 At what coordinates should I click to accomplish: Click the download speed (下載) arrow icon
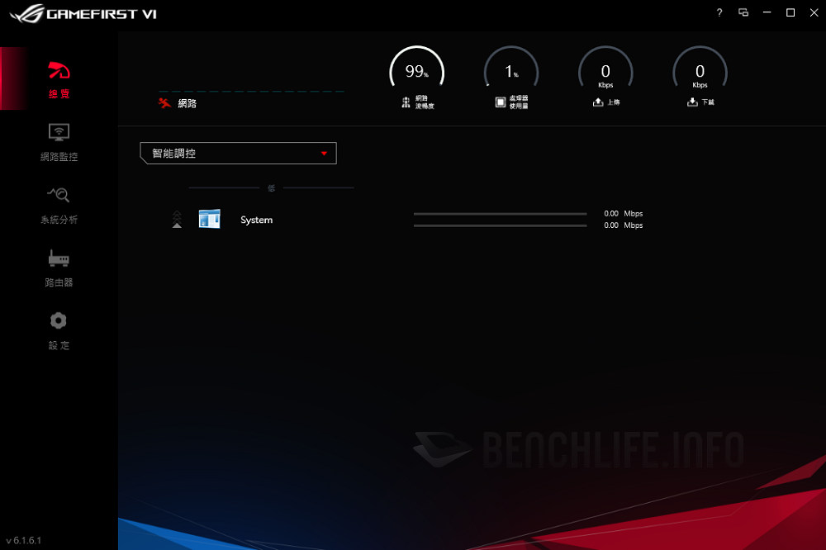(691, 101)
